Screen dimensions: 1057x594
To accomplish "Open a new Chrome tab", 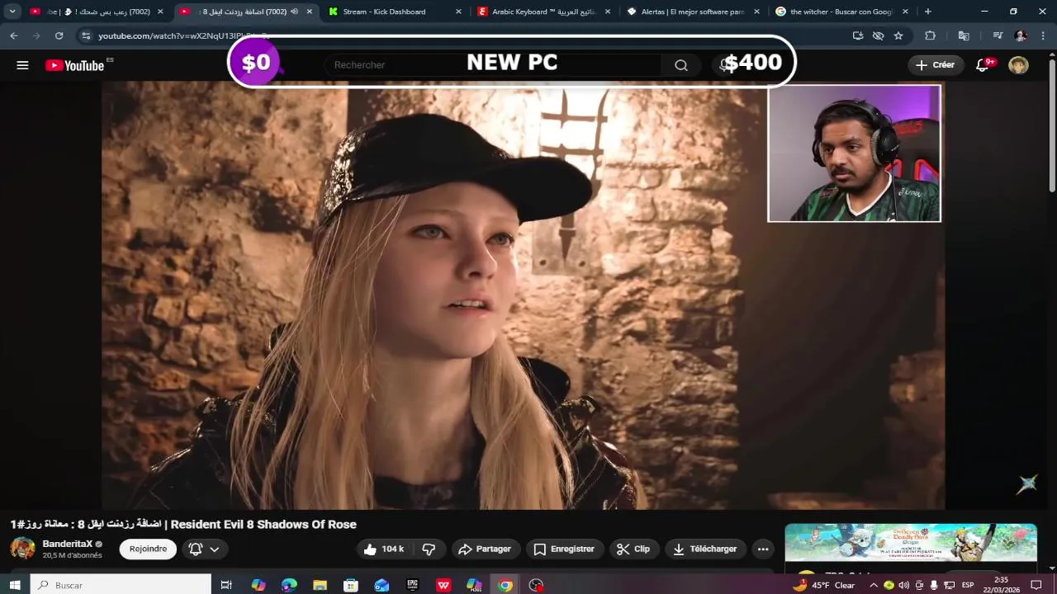I will pos(927,12).
